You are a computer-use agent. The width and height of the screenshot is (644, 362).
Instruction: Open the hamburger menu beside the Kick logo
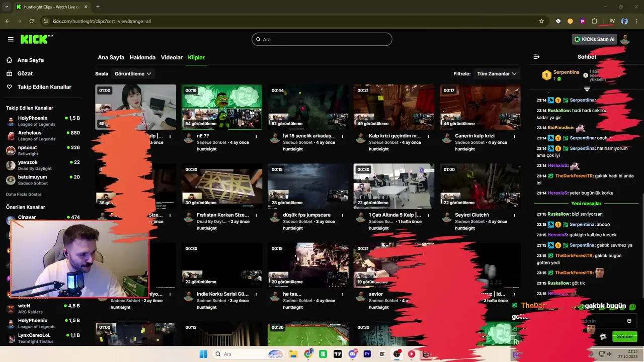point(11,39)
